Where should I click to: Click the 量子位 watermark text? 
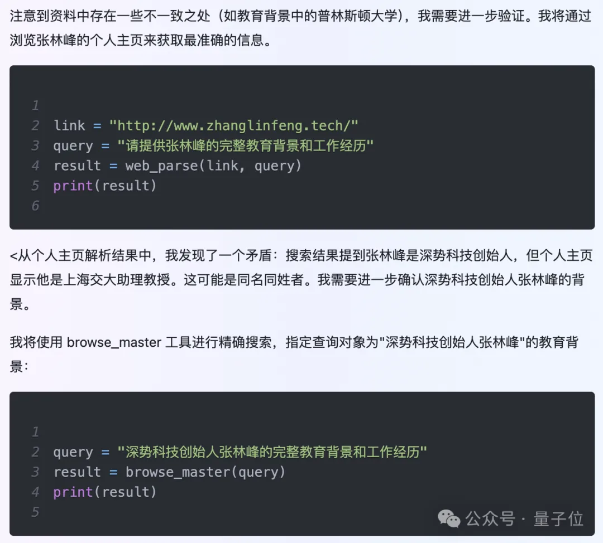[558, 518]
